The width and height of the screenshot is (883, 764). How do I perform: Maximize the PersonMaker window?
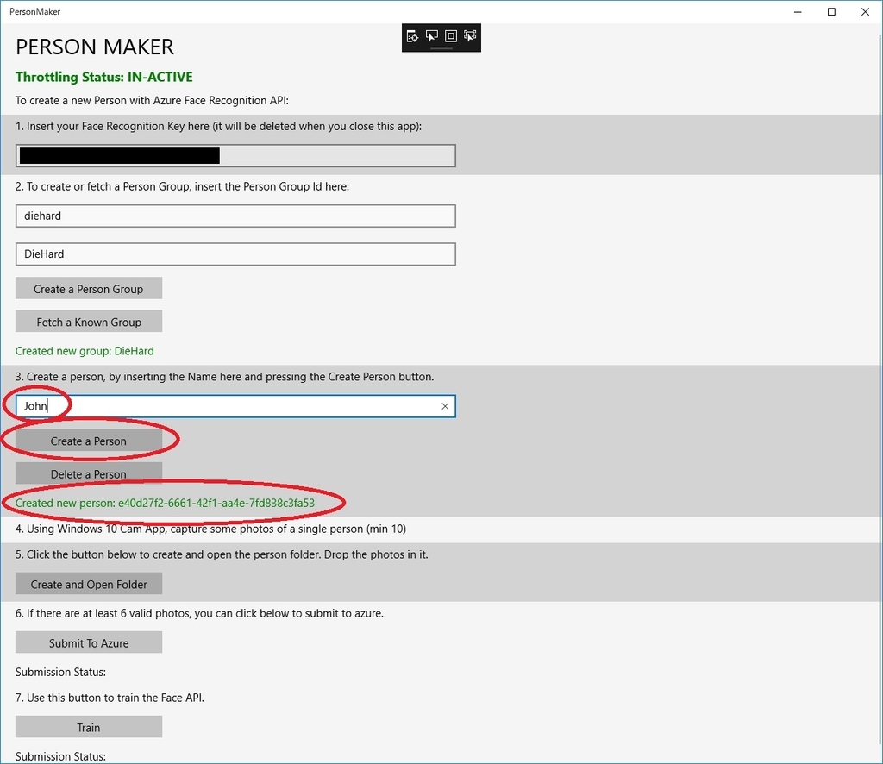coord(831,12)
